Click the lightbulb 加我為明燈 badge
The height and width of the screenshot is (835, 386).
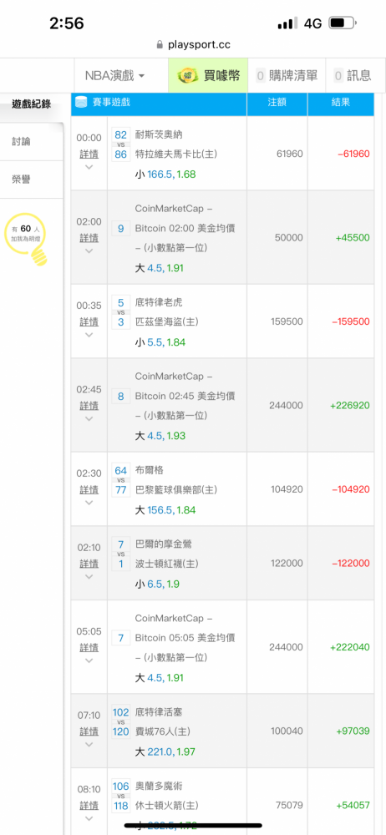pyautogui.click(x=26, y=240)
